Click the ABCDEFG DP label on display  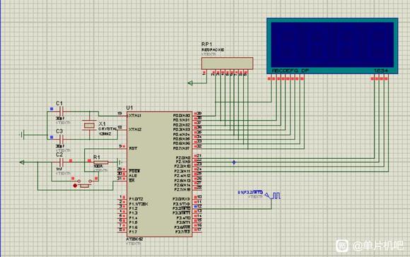tap(291, 71)
